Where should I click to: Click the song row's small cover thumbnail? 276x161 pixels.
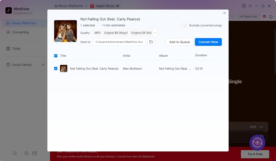pyautogui.click(x=63, y=69)
